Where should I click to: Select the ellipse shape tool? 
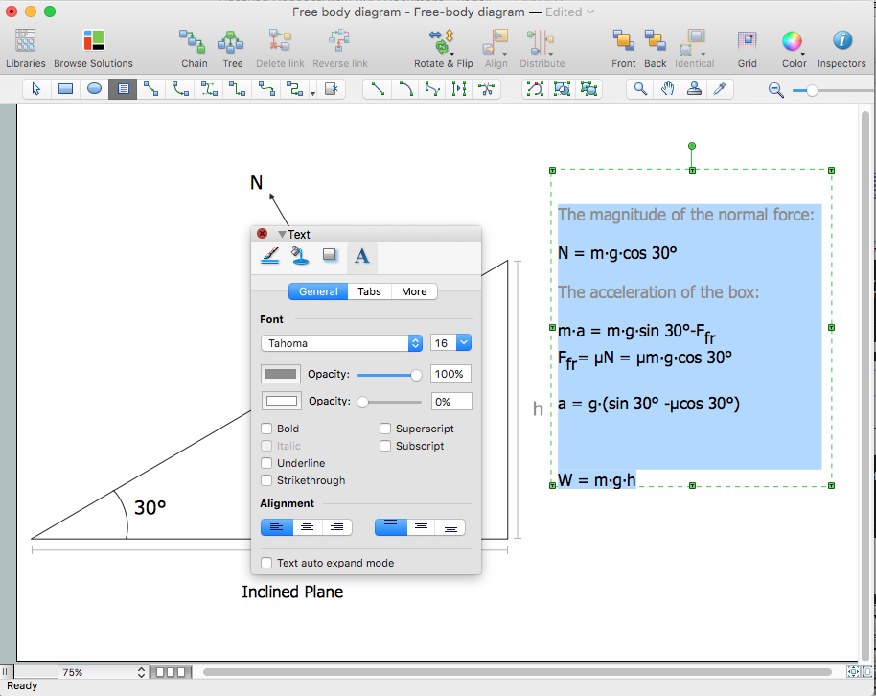click(x=94, y=89)
